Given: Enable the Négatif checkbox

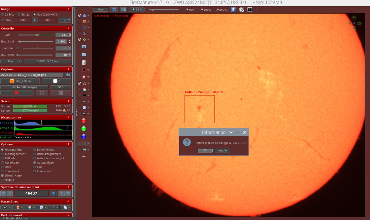Looking at the screenshot, I should (3, 180).
